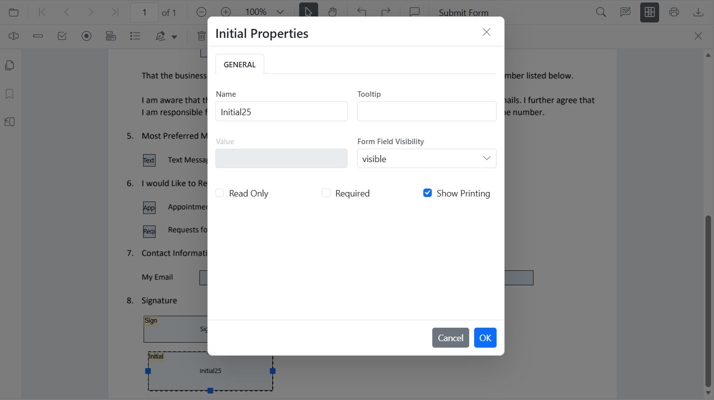This screenshot has height=400, width=714.
Task: Uncheck Show Printing
Action: (427, 193)
